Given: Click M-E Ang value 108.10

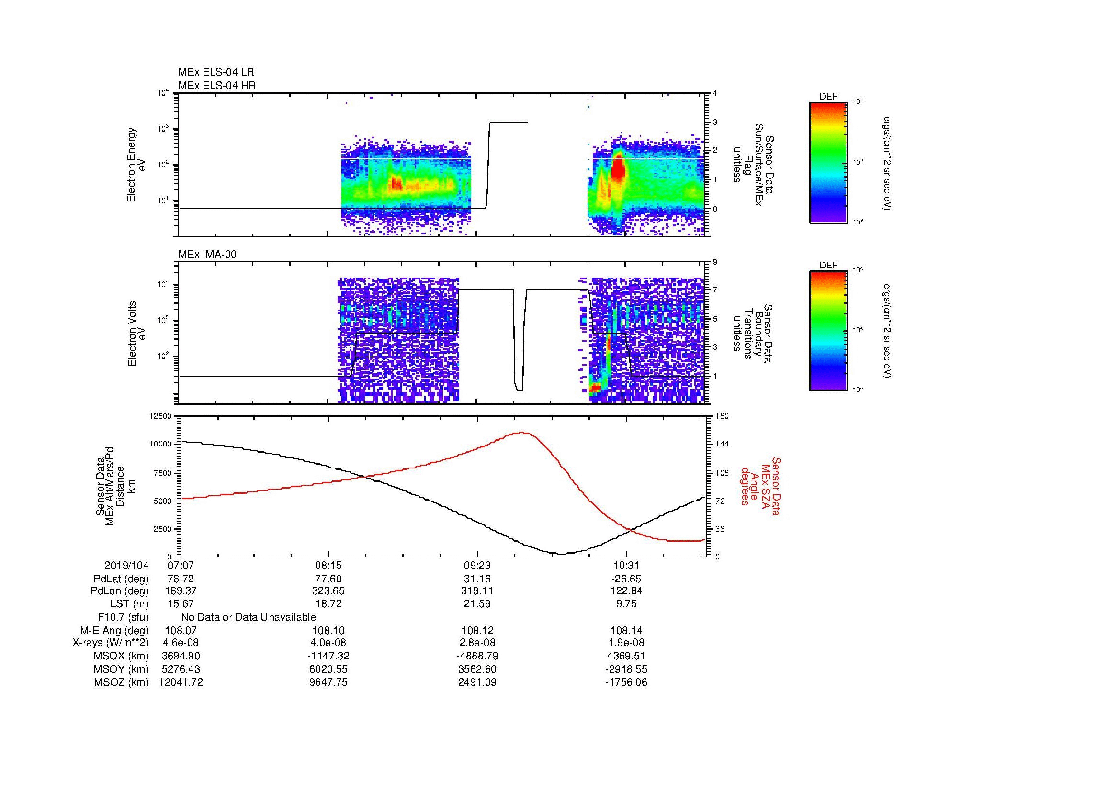Looking at the screenshot, I should pyautogui.click(x=328, y=630).
